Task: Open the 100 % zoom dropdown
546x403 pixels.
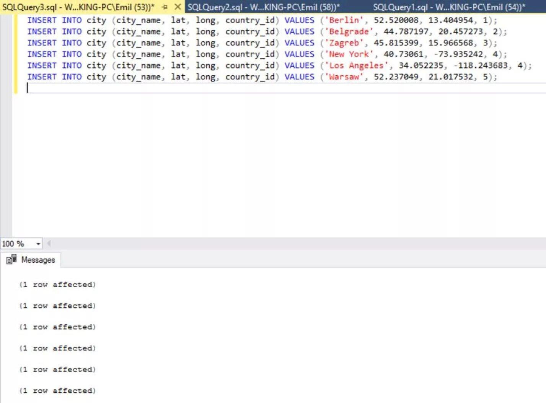Action: 38,244
